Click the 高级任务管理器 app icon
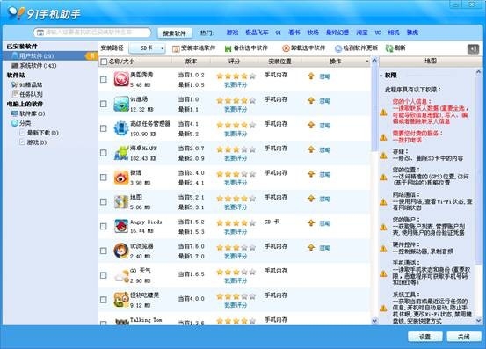The width and height of the screenshot is (486, 349). 121,128
